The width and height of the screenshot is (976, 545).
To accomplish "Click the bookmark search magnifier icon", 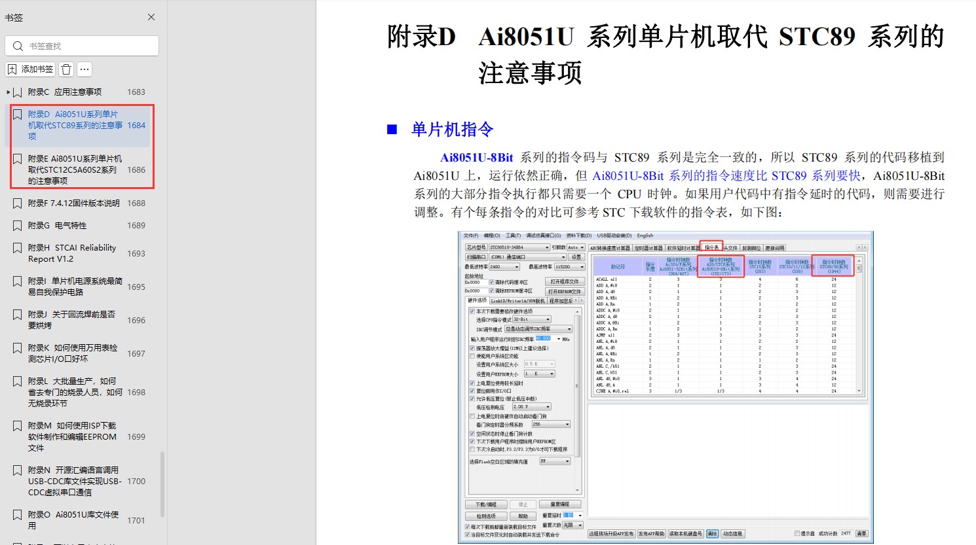I will pos(18,46).
